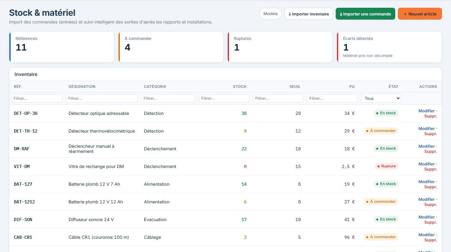Image resolution: width=451 pixels, height=252 pixels.
Task: Click Importer une commande button
Action: pyautogui.click(x=365, y=14)
